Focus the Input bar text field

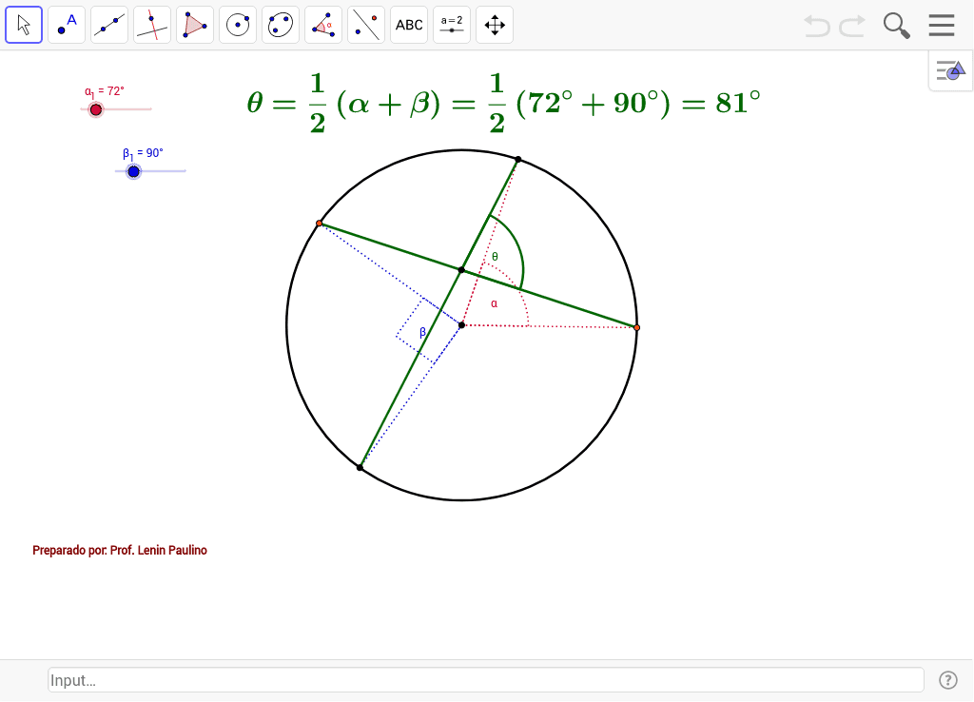[485, 680]
